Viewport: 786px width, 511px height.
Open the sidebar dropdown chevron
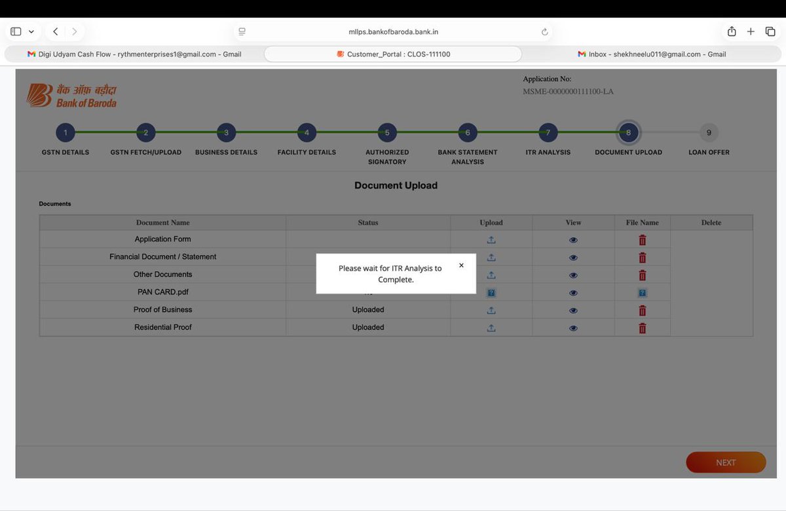[31, 31]
